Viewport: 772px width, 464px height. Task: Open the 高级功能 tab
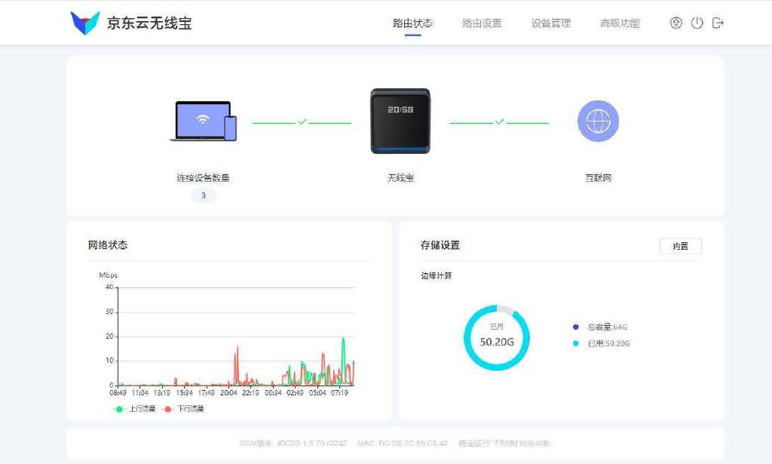pyautogui.click(x=620, y=23)
